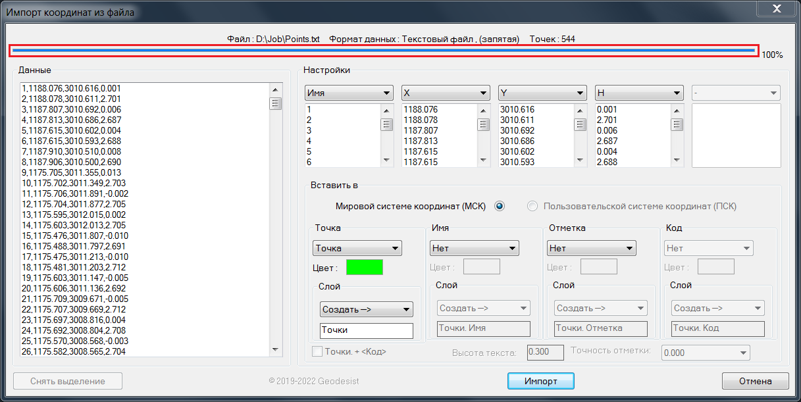This screenshot has height=402, width=801.
Task: Expand the Имя label dropdown set to Нет
Action: pos(474,248)
